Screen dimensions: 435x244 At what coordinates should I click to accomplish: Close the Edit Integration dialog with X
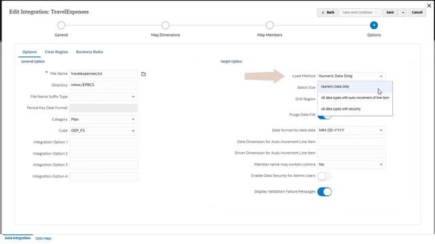click(429, 5)
